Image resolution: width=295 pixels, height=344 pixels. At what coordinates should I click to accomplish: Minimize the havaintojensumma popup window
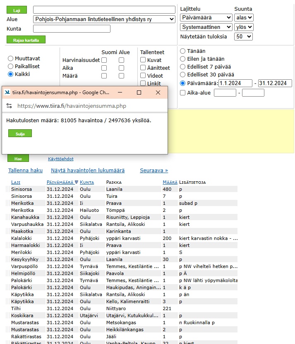pos(120,93)
